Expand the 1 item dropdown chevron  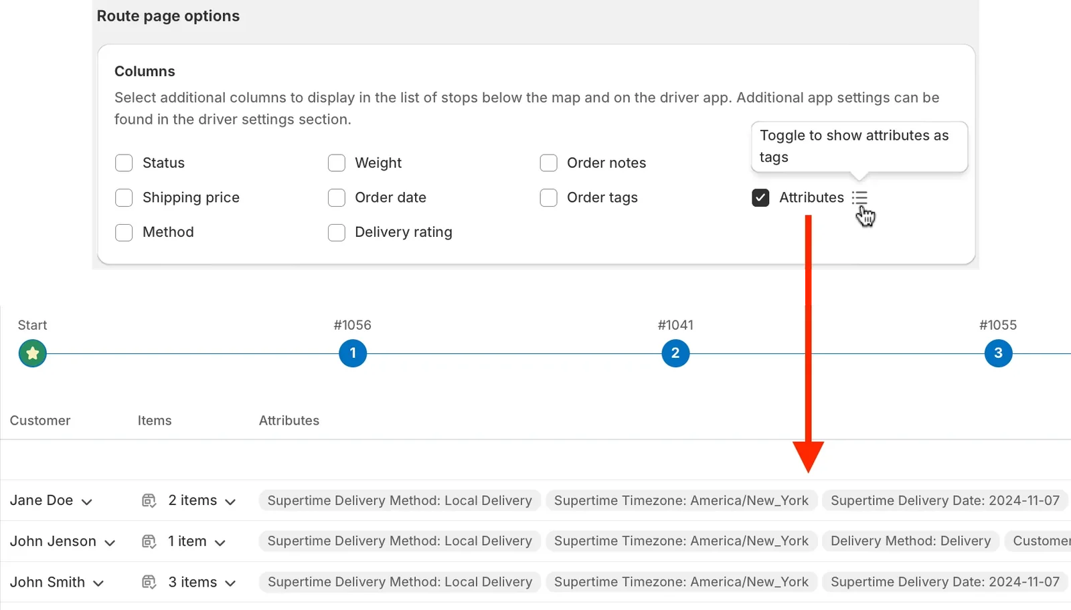[220, 542]
